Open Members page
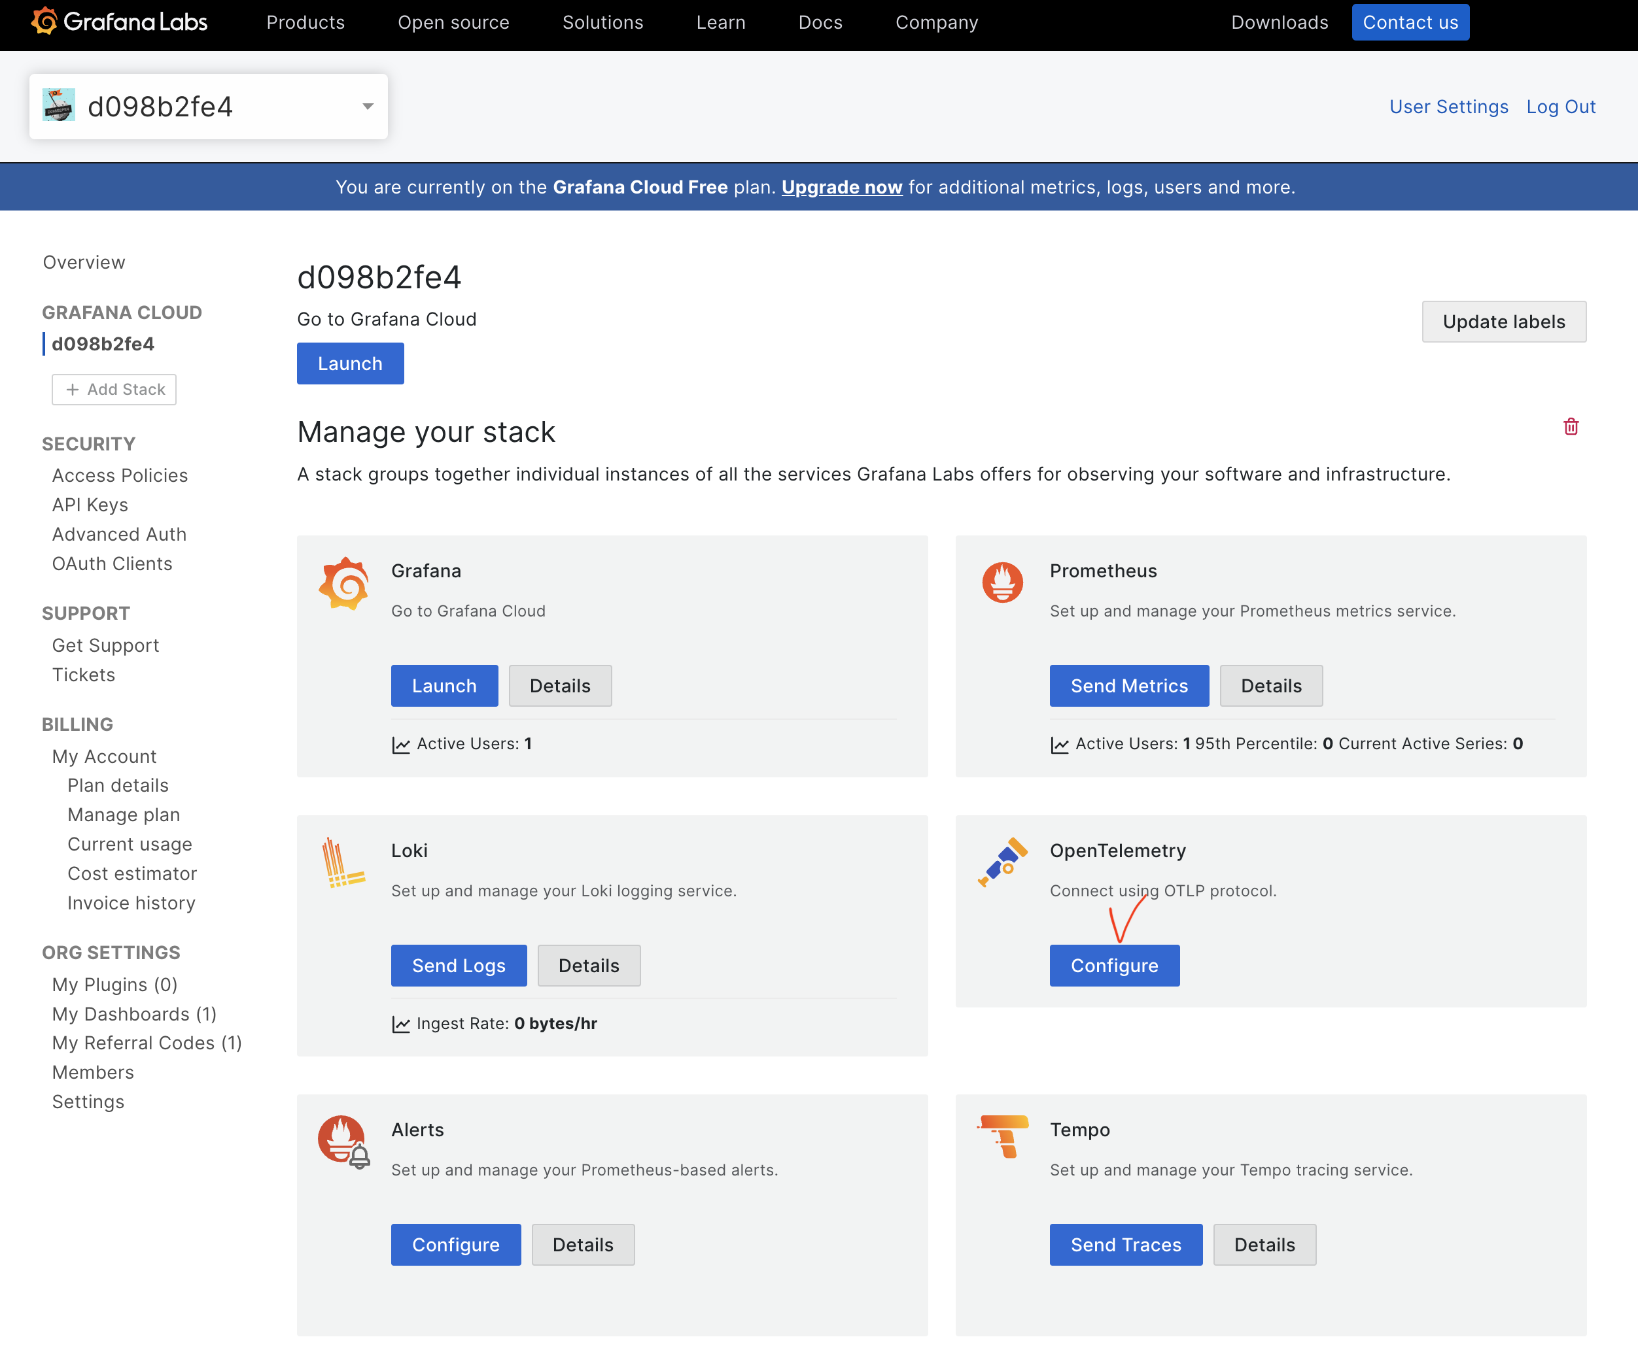 [x=94, y=1073]
